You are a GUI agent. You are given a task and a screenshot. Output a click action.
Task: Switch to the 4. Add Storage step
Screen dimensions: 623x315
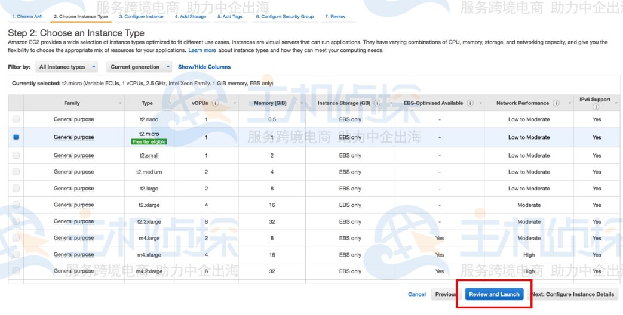[190, 17]
